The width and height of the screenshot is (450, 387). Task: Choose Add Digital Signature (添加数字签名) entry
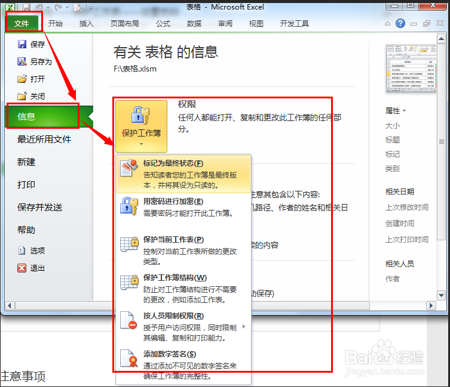click(x=183, y=365)
